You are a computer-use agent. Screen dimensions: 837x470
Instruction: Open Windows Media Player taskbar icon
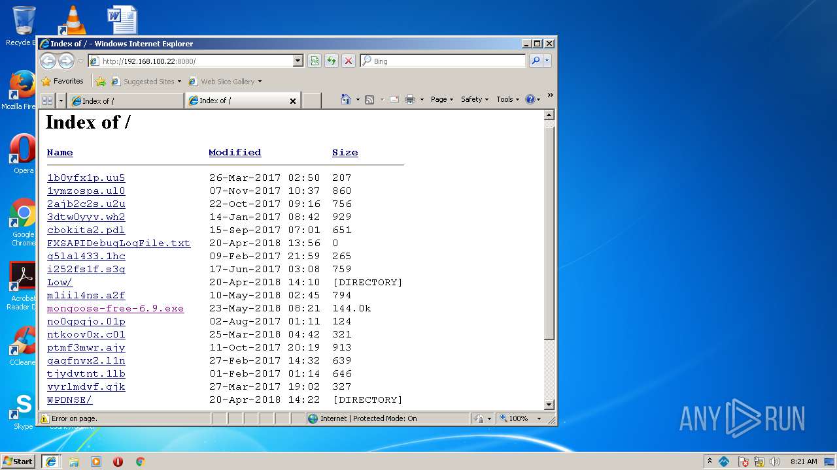96,462
